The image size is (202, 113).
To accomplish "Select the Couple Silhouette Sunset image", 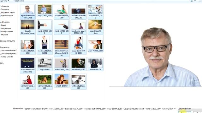I will (27, 27).
